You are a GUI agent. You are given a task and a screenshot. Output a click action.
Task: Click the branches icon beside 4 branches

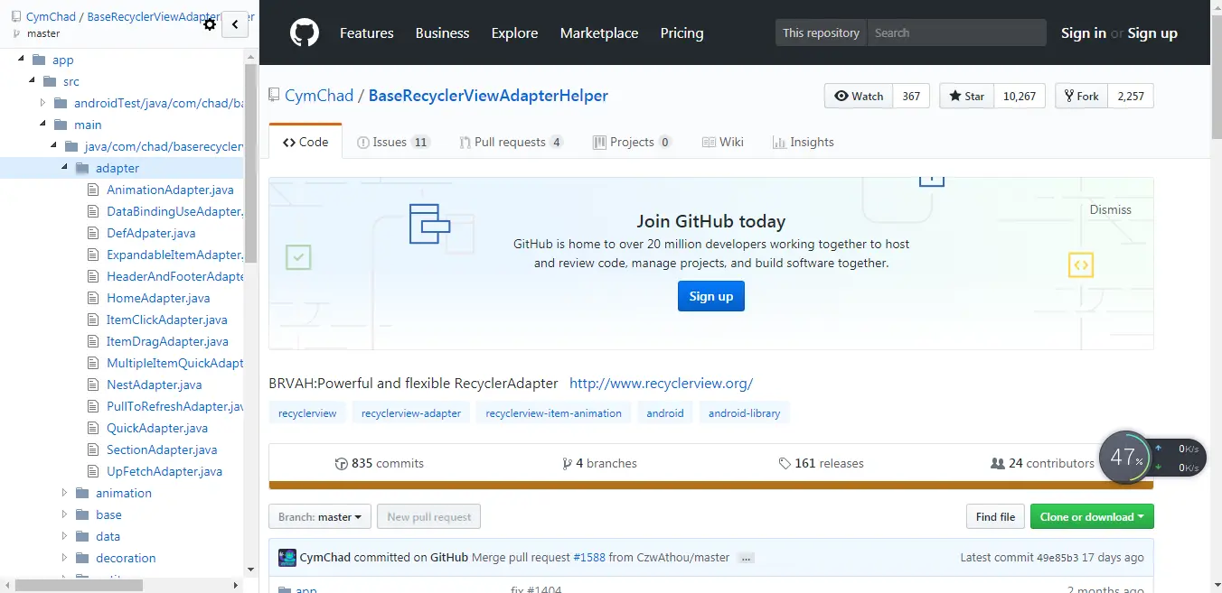pyautogui.click(x=567, y=463)
